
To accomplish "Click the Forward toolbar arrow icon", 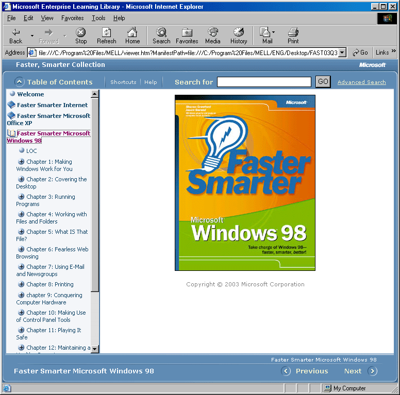I will (48, 32).
